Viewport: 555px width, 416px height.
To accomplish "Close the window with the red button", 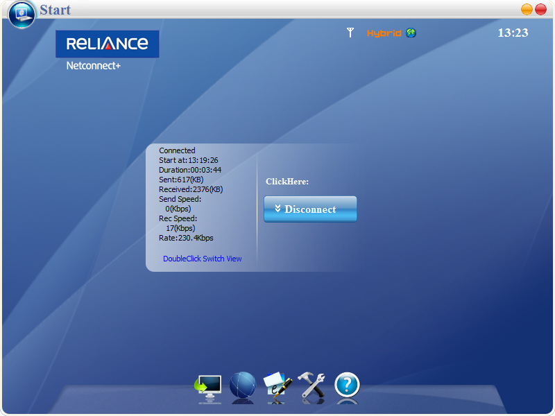I will (x=540, y=10).
